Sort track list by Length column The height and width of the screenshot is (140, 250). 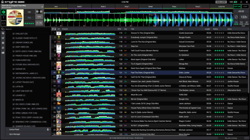point(207,29)
